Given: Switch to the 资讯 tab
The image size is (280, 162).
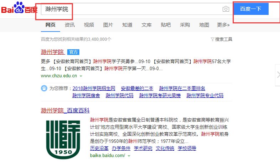Looking at the screenshot, I should pyautogui.click(x=70, y=25).
